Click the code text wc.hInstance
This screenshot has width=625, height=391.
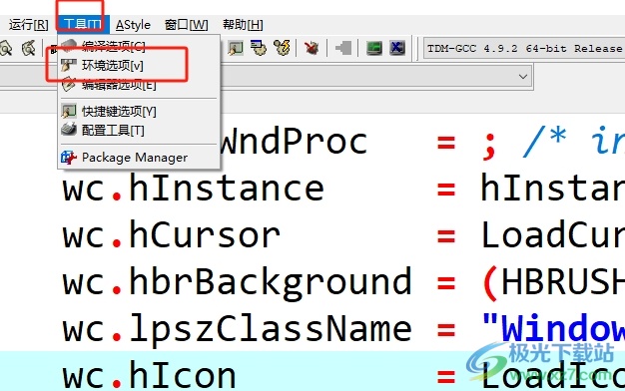point(194,189)
